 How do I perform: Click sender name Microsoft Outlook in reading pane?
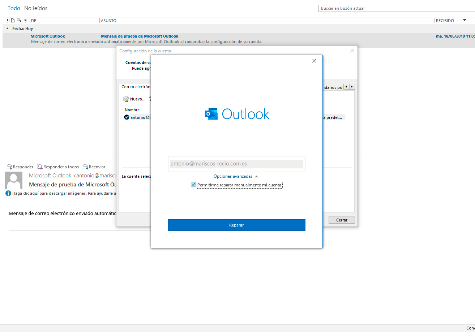coord(50,176)
